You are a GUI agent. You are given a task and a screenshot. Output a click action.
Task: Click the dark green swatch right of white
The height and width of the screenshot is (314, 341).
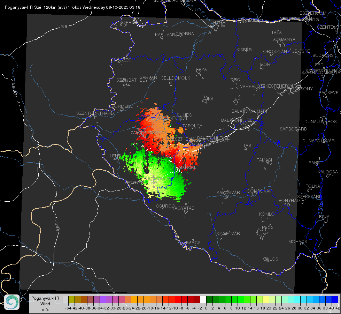tap(209, 299)
